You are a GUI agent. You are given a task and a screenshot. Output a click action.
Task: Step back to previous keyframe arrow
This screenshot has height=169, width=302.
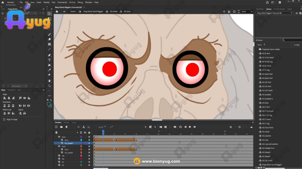pyautogui.click(x=145, y=127)
